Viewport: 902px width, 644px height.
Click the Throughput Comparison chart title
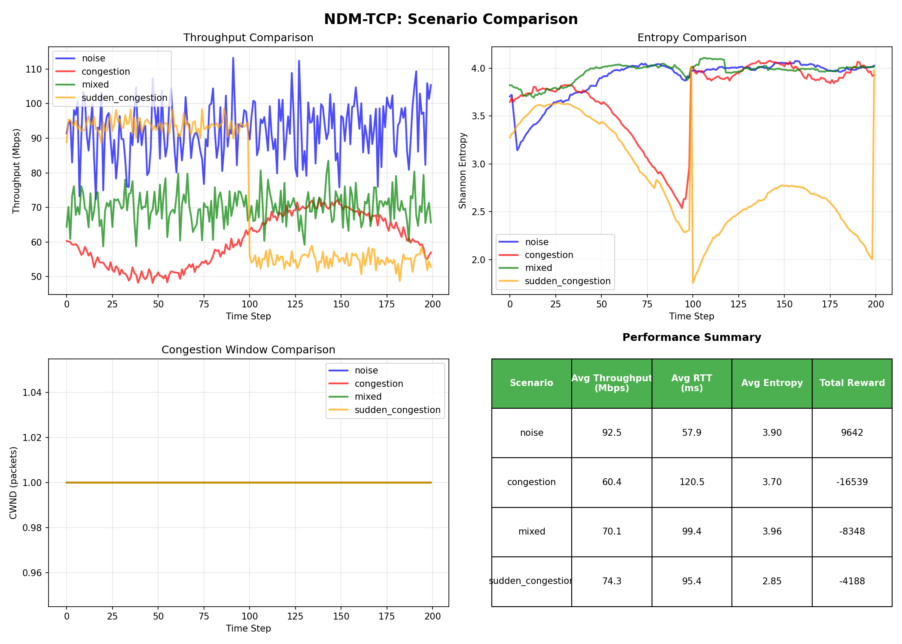click(248, 38)
